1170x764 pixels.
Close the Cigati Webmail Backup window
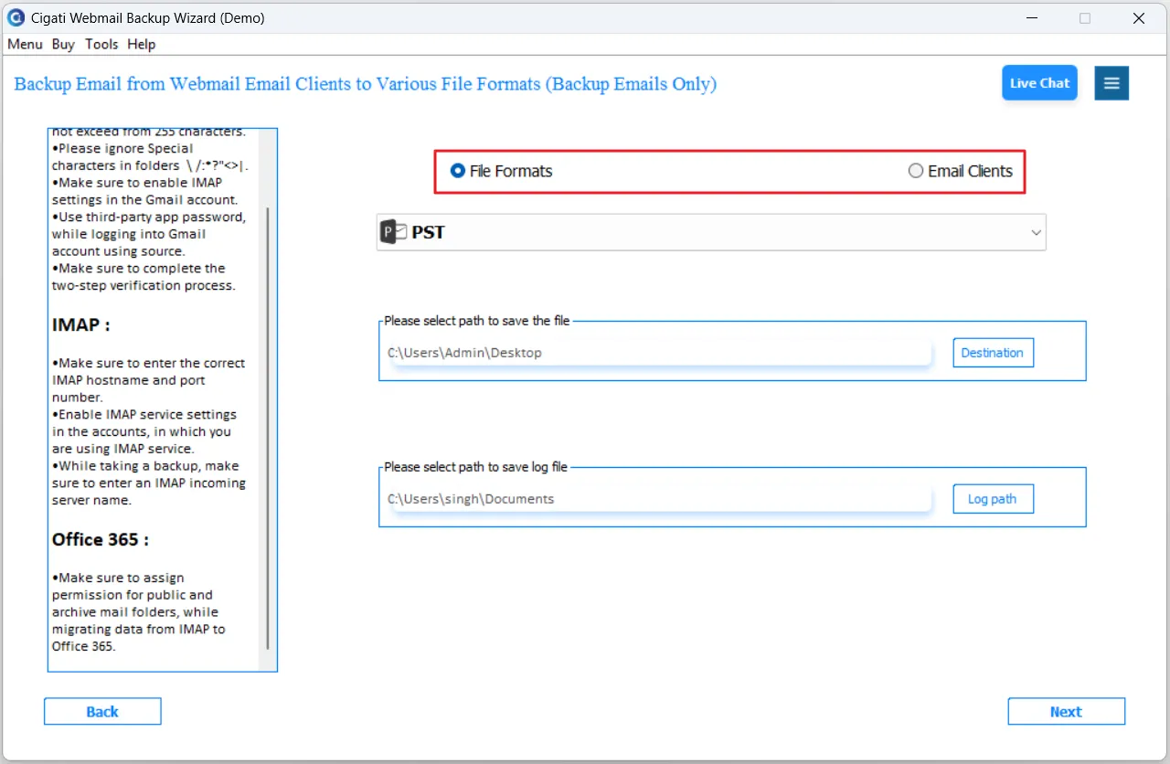click(x=1139, y=17)
